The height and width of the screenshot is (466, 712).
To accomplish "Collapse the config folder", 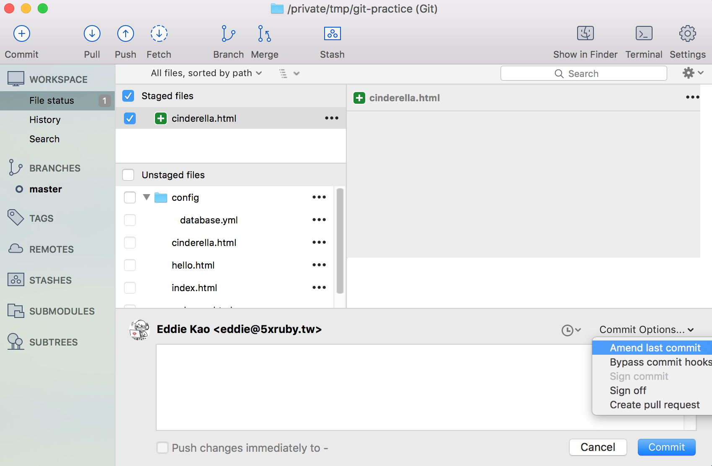I will [147, 197].
